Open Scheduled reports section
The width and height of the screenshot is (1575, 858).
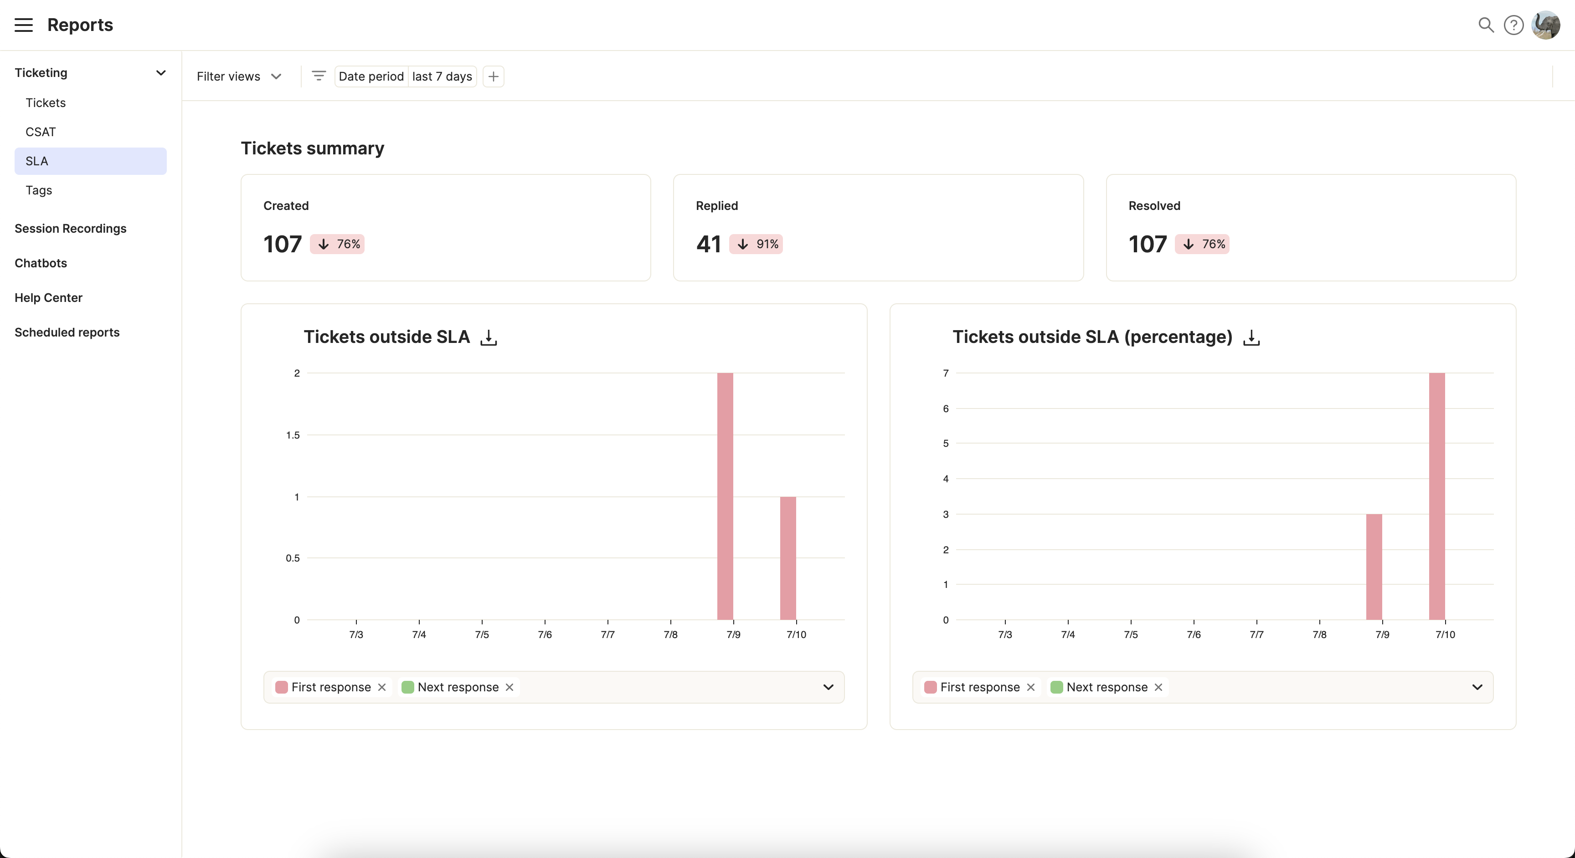[x=67, y=332]
